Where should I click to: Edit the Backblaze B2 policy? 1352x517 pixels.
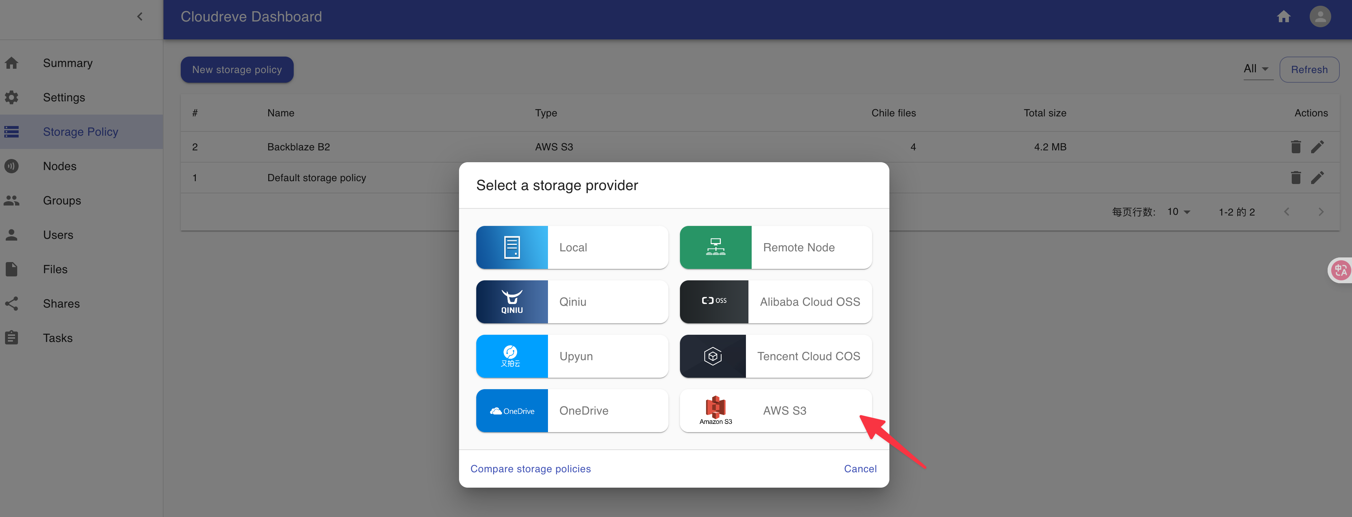click(x=1317, y=147)
